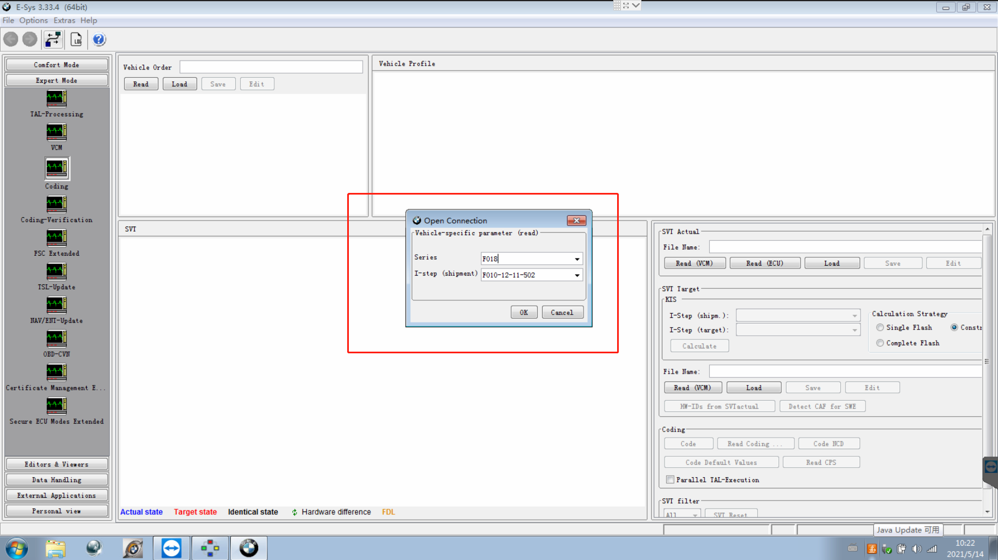Click the volume icon in system tray
This screenshot has width=998, height=560.
(x=916, y=548)
